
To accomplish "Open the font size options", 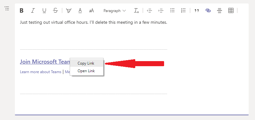I will pyautogui.click(x=92, y=11).
